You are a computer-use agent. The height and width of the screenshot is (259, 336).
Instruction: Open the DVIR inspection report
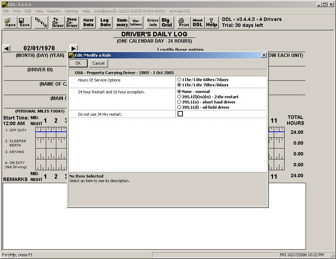[42, 22]
